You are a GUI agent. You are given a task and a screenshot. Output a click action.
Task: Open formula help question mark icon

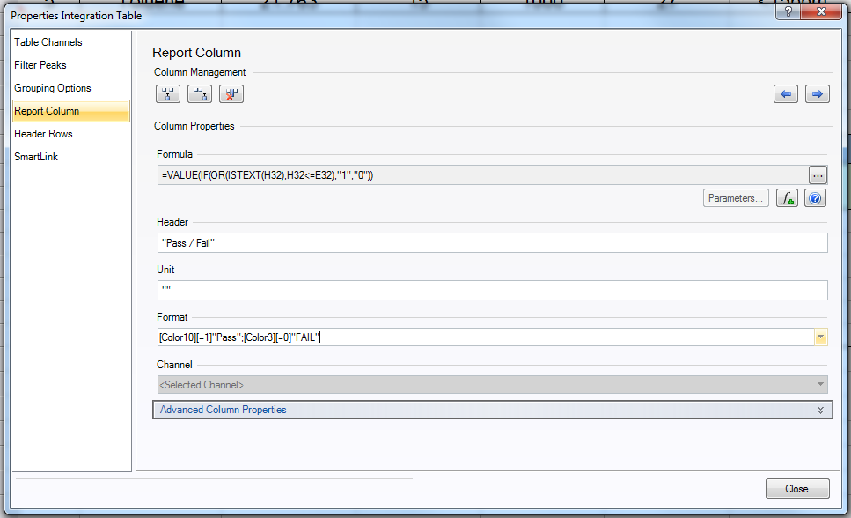[x=815, y=198]
